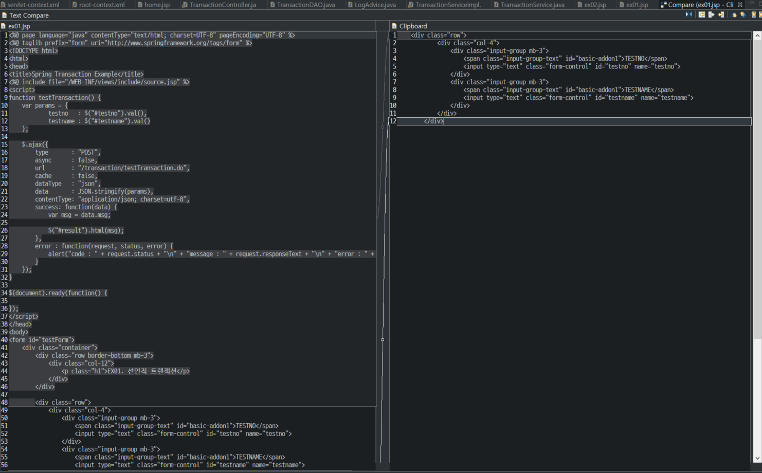This screenshot has width=762, height=473.
Task: Click the TESTNO span line in Clipboard pane
Action: (566, 59)
